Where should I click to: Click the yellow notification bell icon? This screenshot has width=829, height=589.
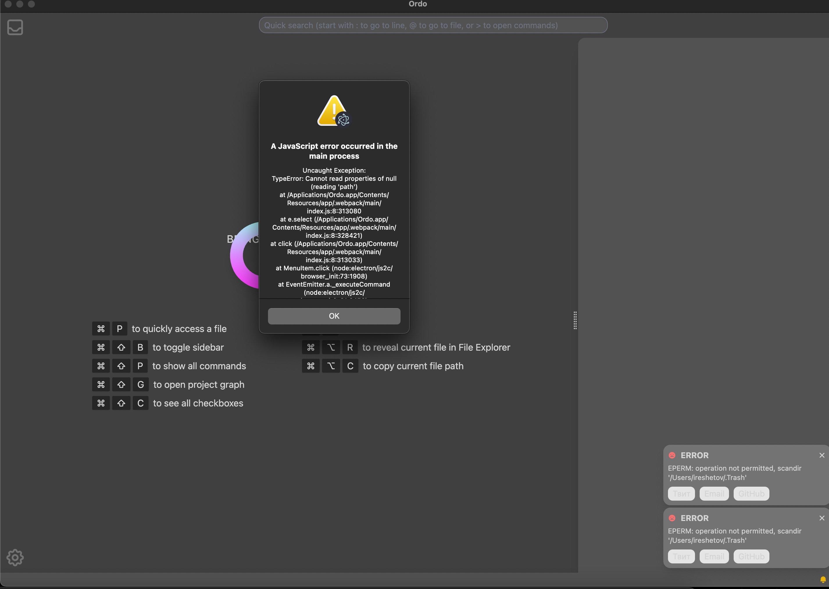[823, 579]
